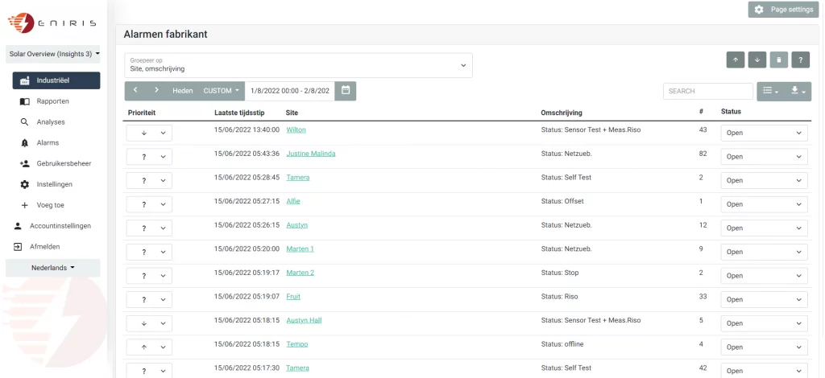Open the Austyn Hall site link

point(304,320)
